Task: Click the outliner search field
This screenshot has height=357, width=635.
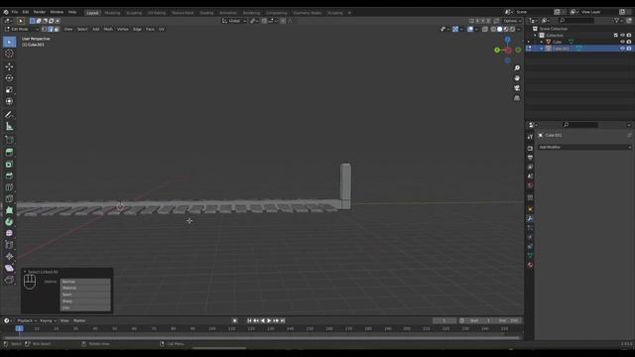Action: [x=576, y=20]
